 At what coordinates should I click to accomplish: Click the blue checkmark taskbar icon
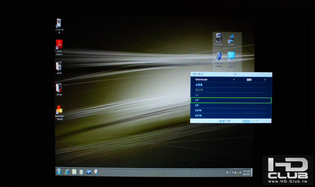pos(89,172)
